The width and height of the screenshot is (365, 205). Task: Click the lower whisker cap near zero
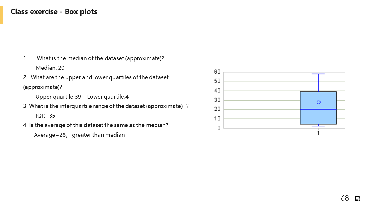(318, 126)
